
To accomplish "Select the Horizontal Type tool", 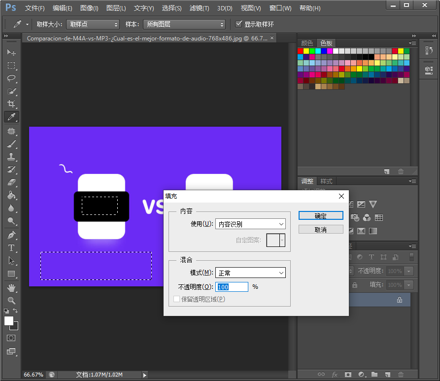I will [11, 248].
